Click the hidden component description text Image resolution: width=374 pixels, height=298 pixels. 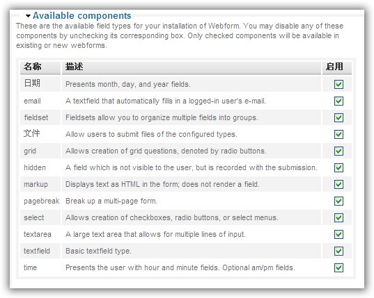[192, 167]
